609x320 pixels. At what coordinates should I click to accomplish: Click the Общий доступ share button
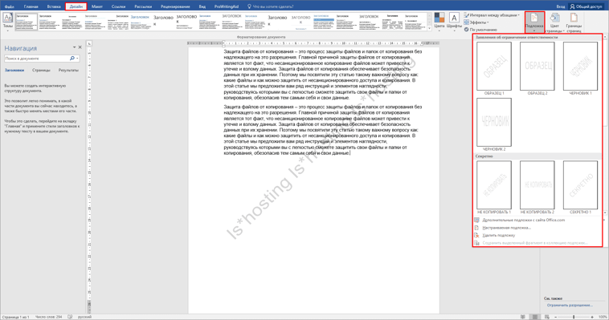coord(586,6)
